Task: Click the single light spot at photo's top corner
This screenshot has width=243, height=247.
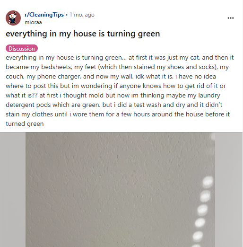Action: click(x=213, y=136)
